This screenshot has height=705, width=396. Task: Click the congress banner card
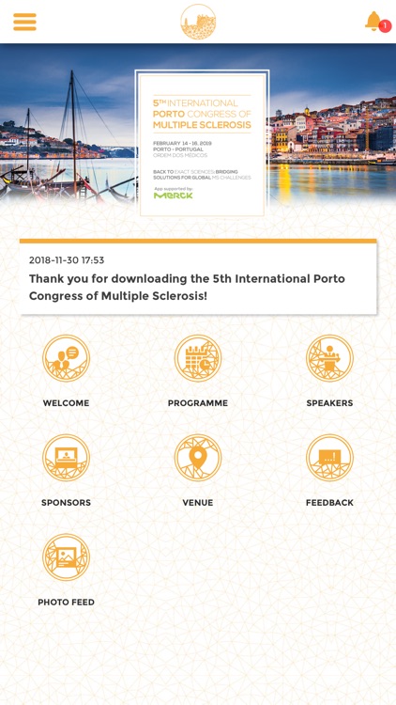[202, 145]
